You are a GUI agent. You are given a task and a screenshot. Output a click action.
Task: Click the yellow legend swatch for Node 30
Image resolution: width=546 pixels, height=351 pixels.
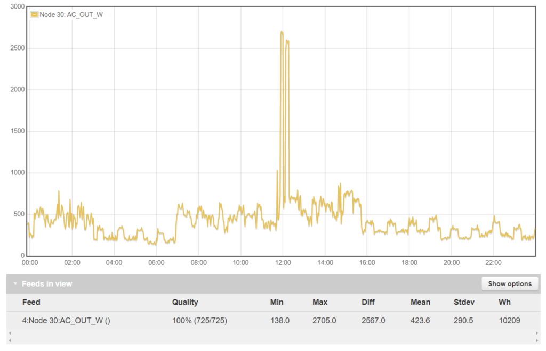34,15
